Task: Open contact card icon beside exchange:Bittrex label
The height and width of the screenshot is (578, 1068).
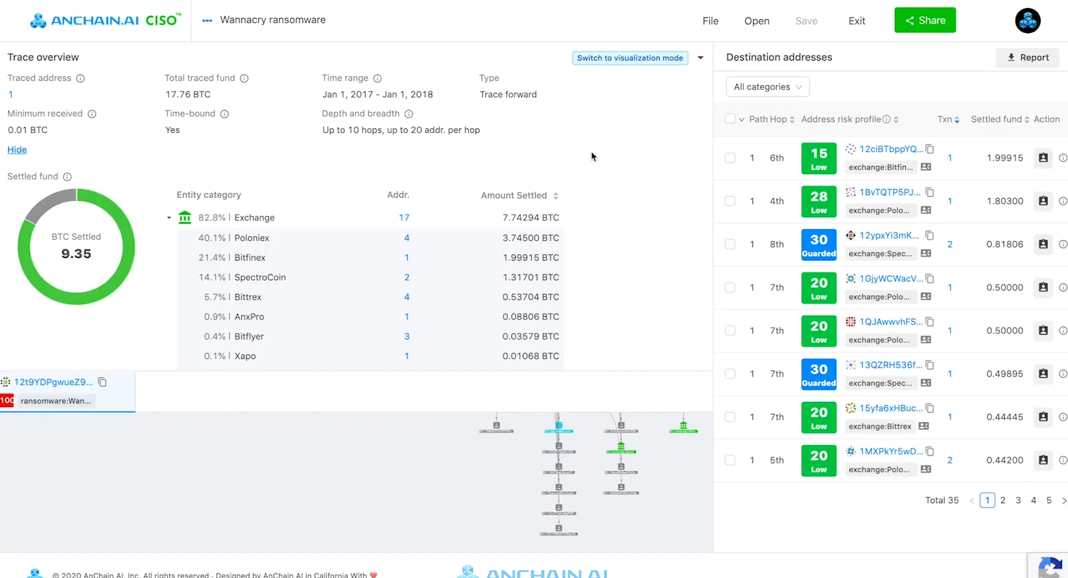Action: pyautogui.click(x=923, y=426)
